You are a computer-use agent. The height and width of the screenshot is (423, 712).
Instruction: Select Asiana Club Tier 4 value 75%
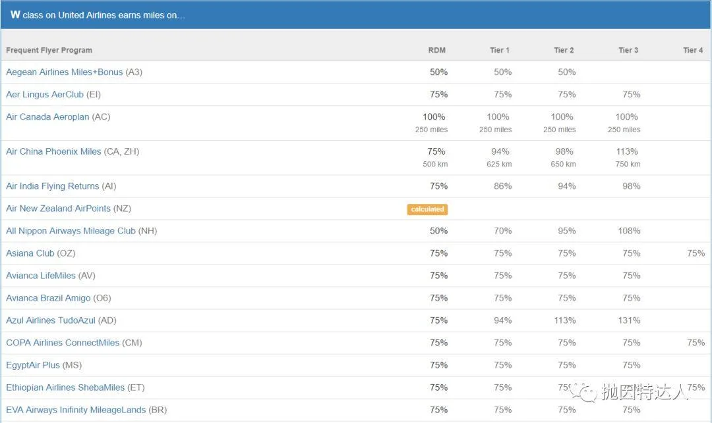coord(696,253)
